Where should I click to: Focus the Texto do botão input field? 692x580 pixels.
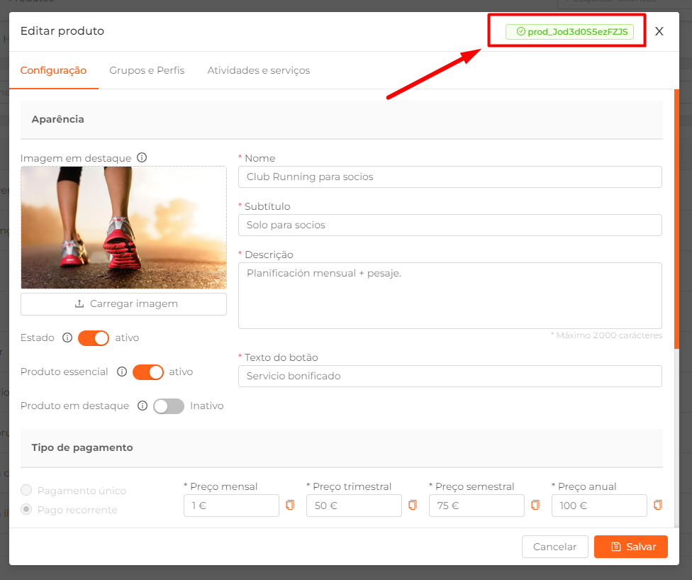point(450,376)
